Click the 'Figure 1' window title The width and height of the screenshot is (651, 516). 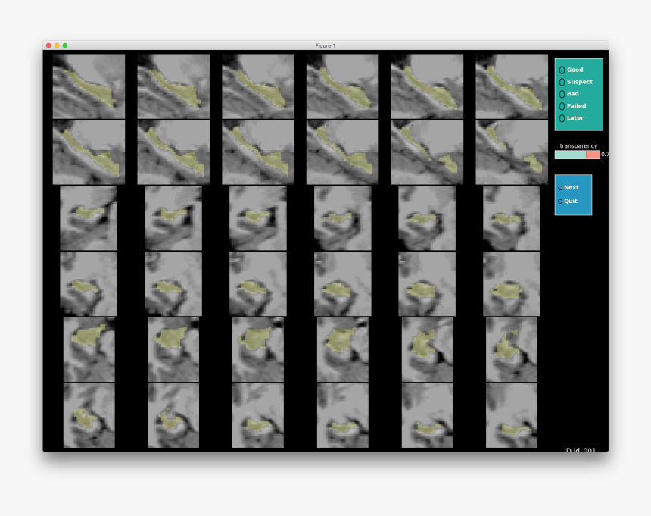pos(325,45)
